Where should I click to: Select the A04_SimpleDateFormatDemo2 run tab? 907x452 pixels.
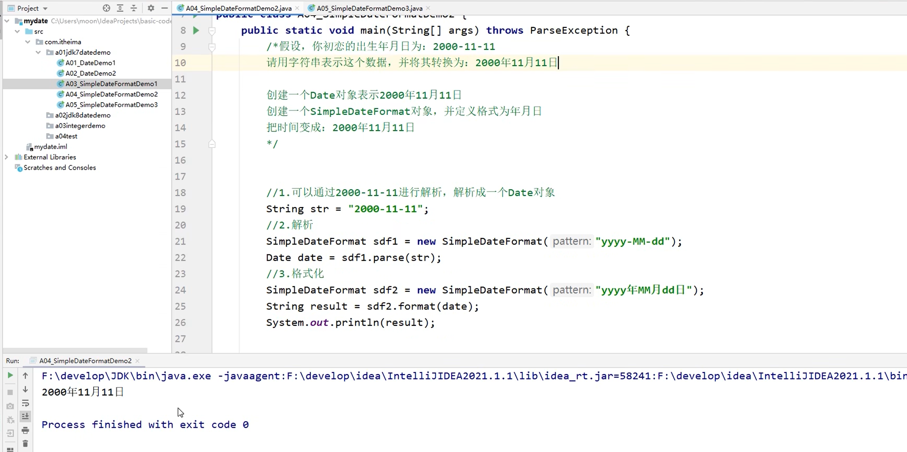pos(85,361)
